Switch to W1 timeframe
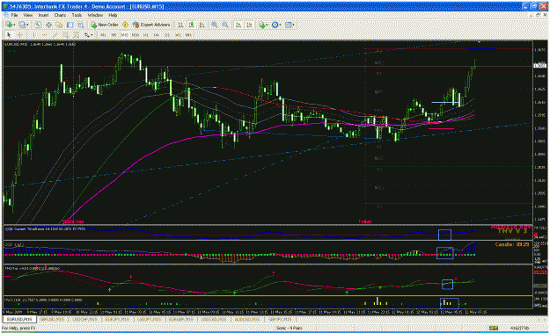The image size is (550, 333). [x=178, y=35]
